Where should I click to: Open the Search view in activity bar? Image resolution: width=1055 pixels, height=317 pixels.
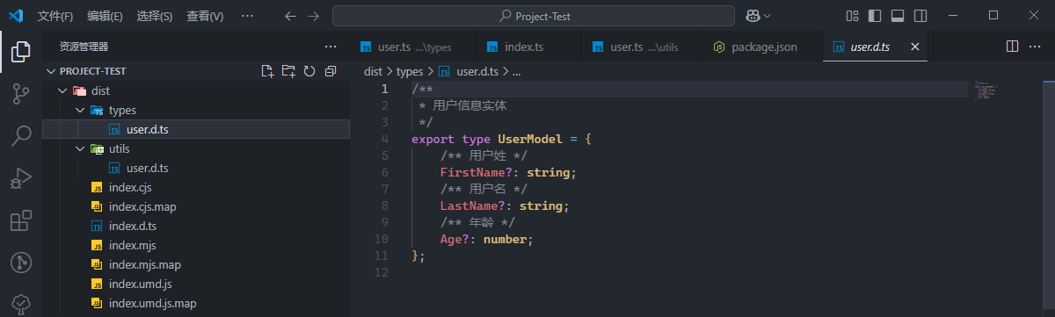click(x=21, y=136)
